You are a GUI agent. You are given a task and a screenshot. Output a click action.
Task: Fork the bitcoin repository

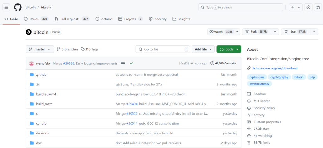257,32
